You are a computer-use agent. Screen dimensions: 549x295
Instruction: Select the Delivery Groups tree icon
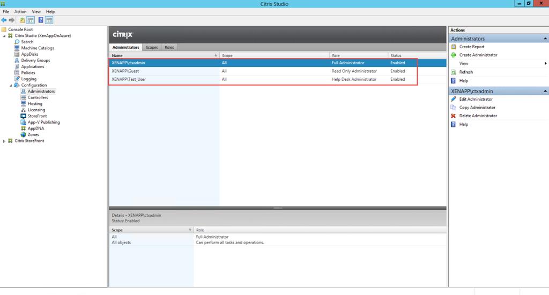[x=17, y=60]
